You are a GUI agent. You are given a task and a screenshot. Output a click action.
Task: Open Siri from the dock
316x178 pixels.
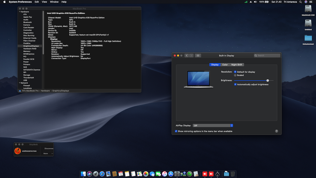[x=89, y=174]
